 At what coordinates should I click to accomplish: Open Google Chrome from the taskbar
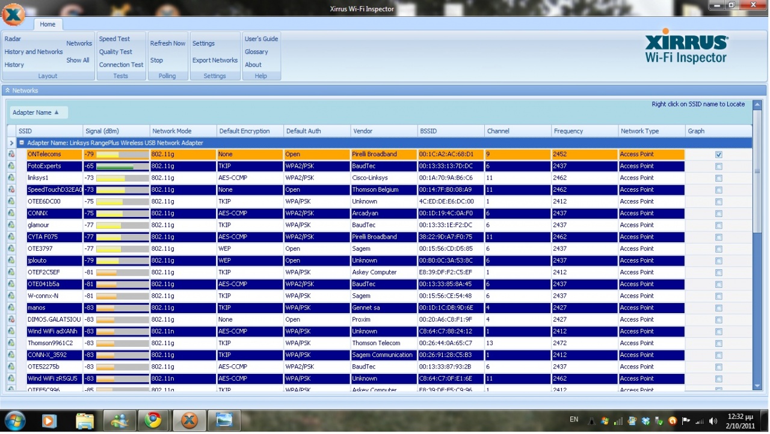153,420
